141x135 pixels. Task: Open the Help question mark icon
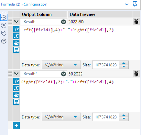4,41
